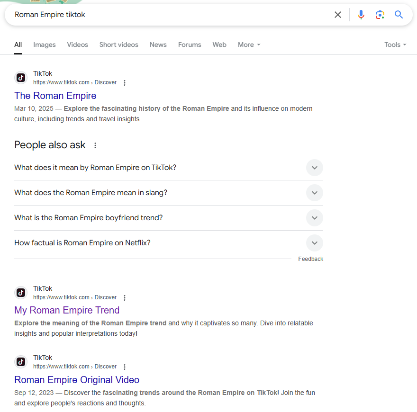Switch to the Images tab

point(45,45)
